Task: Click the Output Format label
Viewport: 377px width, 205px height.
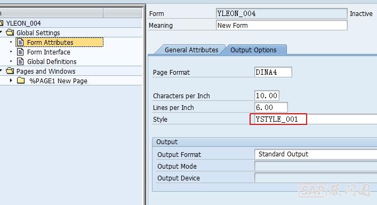Action: (179, 154)
